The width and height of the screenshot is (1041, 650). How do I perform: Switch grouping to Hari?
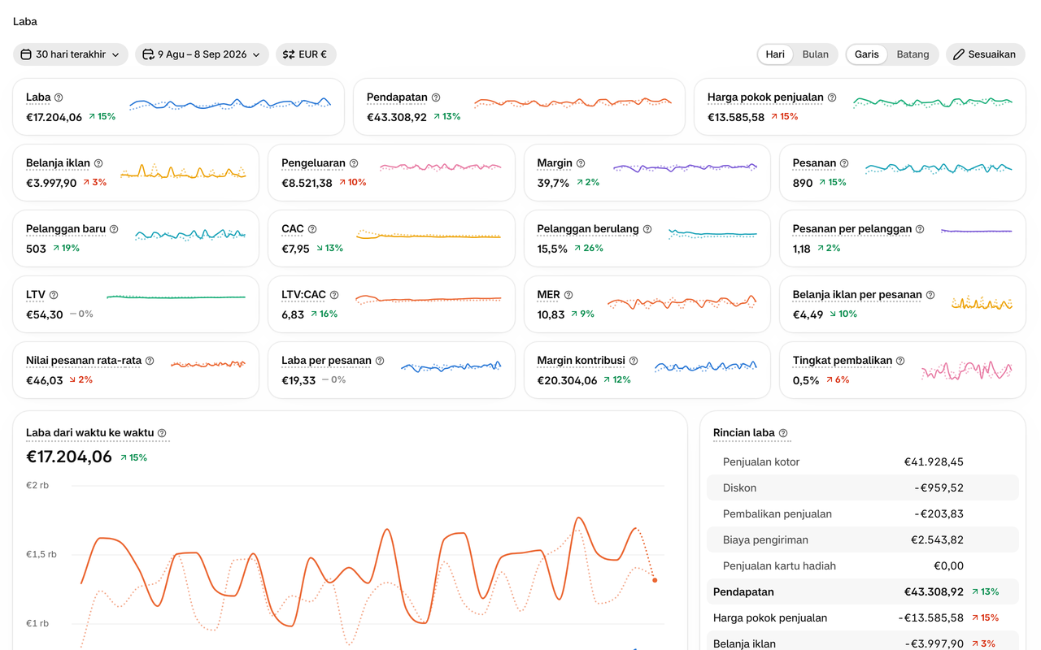pos(775,54)
